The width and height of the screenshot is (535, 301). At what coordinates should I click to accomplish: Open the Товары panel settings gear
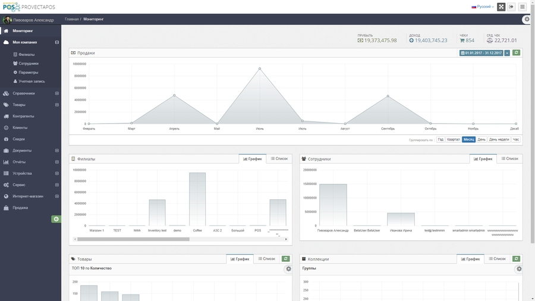click(x=288, y=269)
